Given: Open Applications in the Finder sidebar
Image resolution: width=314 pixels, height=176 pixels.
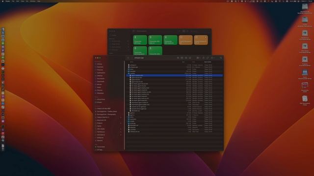Looking at the screenshot, I should pyautogui.click(x=101, y=73).
